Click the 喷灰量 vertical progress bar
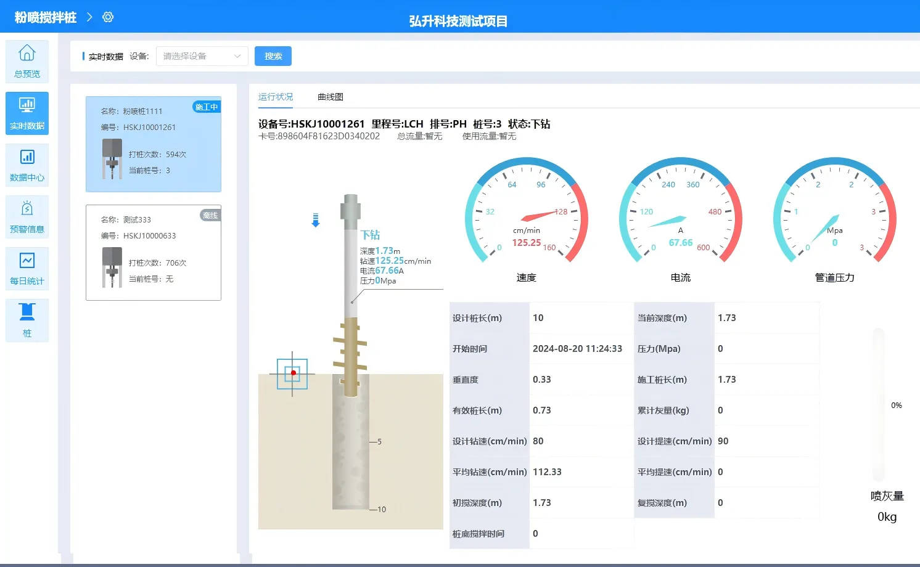 879,405
